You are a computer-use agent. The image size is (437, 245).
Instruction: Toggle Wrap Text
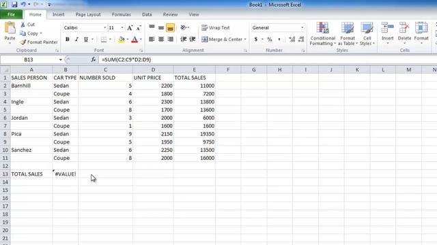point(216,28)
